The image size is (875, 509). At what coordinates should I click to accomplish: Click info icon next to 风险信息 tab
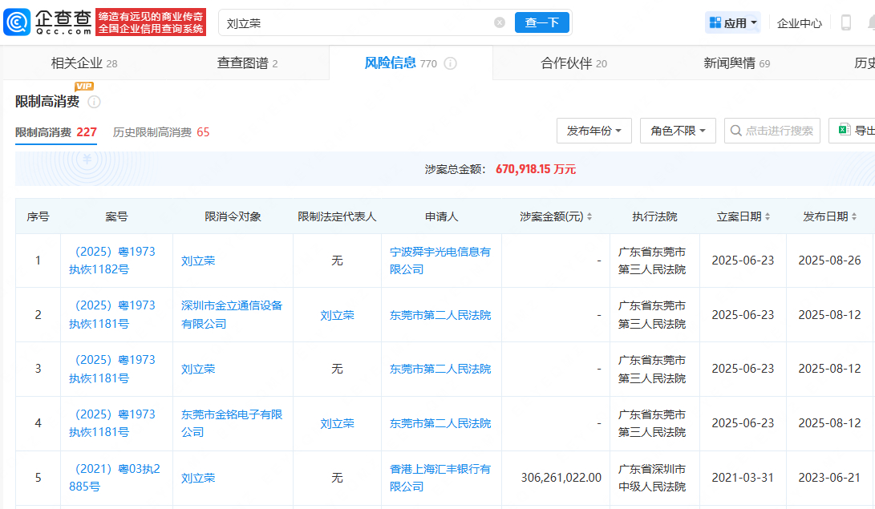tap(451, 63)
